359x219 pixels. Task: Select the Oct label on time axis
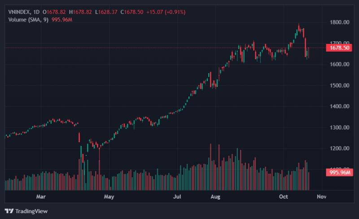coord(284,197)
